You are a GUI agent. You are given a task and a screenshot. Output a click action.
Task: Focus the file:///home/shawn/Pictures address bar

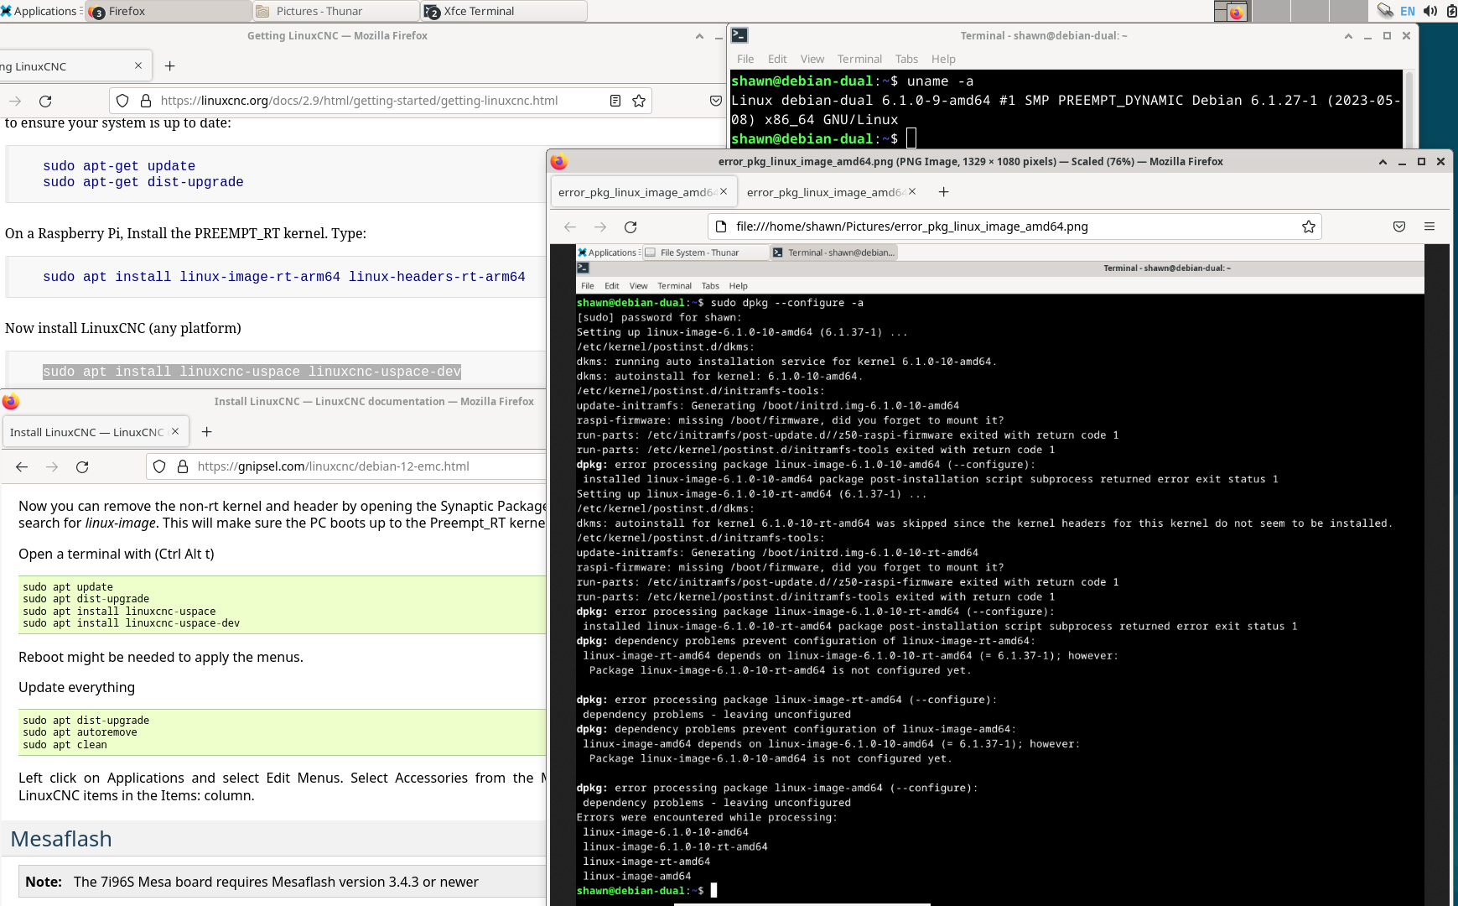point(1016,226)
